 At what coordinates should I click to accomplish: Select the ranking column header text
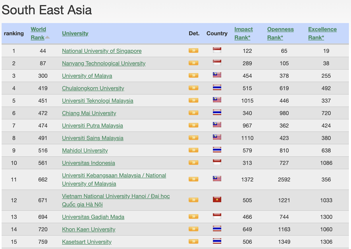point(14,33)
